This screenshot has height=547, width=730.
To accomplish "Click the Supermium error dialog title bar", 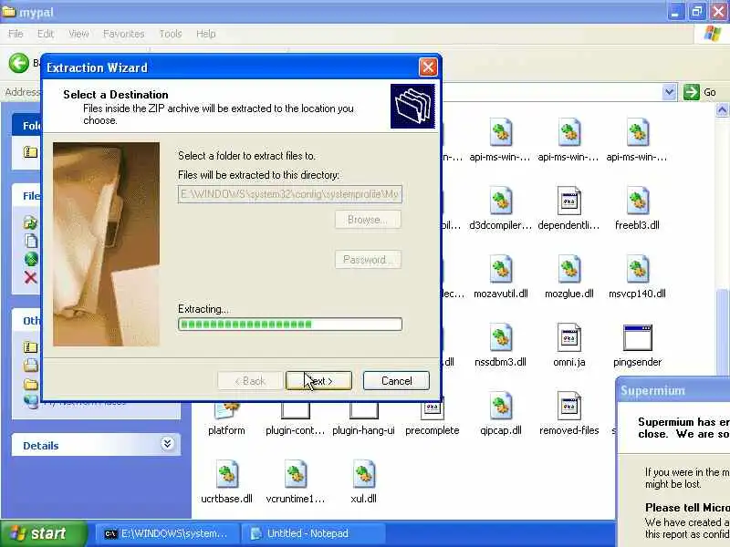I will tap(673, 391).
